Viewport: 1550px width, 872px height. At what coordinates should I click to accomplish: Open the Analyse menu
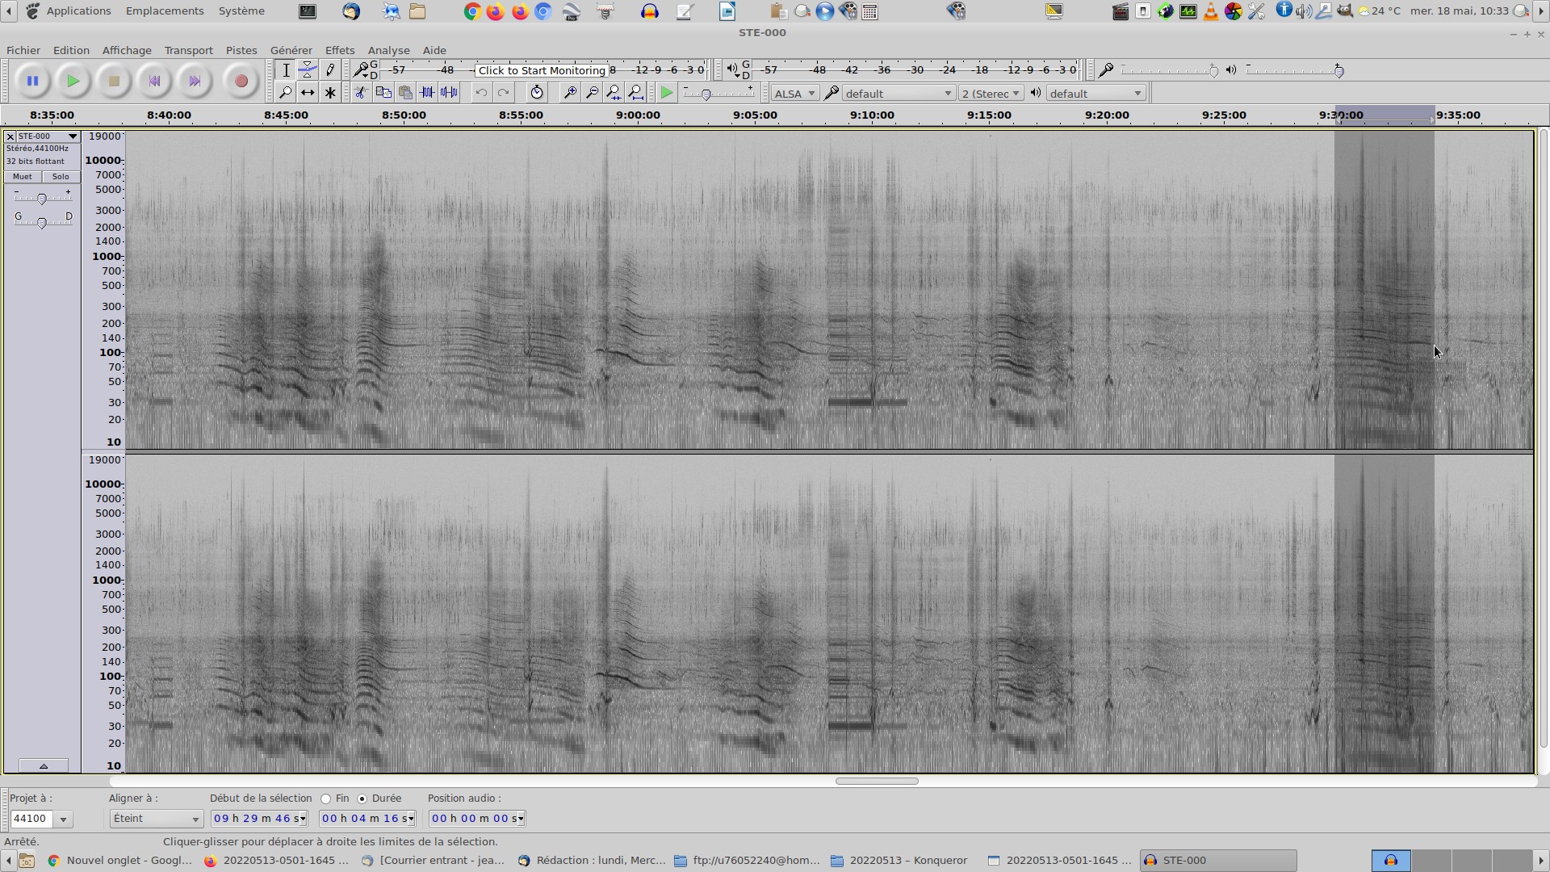pyautogui.click(x=388, y=50)
